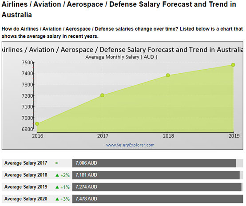Image resolution: width=246 pixels, height=206 pixels.
Task: Open the www.SalaryExplorer.com link
Action: (x=130, y=145)
